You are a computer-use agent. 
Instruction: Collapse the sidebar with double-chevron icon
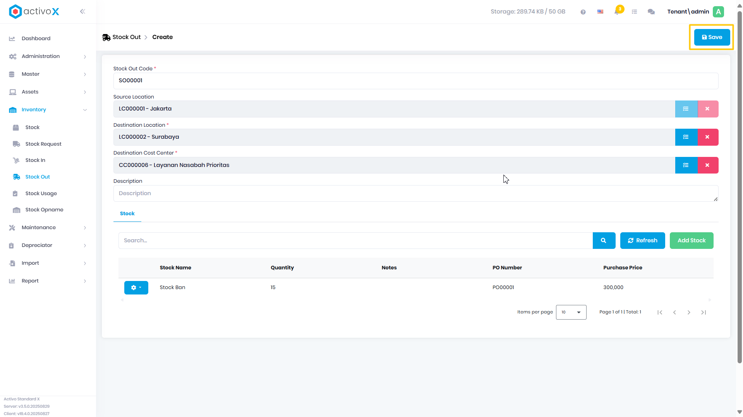[x=82, y=12]
